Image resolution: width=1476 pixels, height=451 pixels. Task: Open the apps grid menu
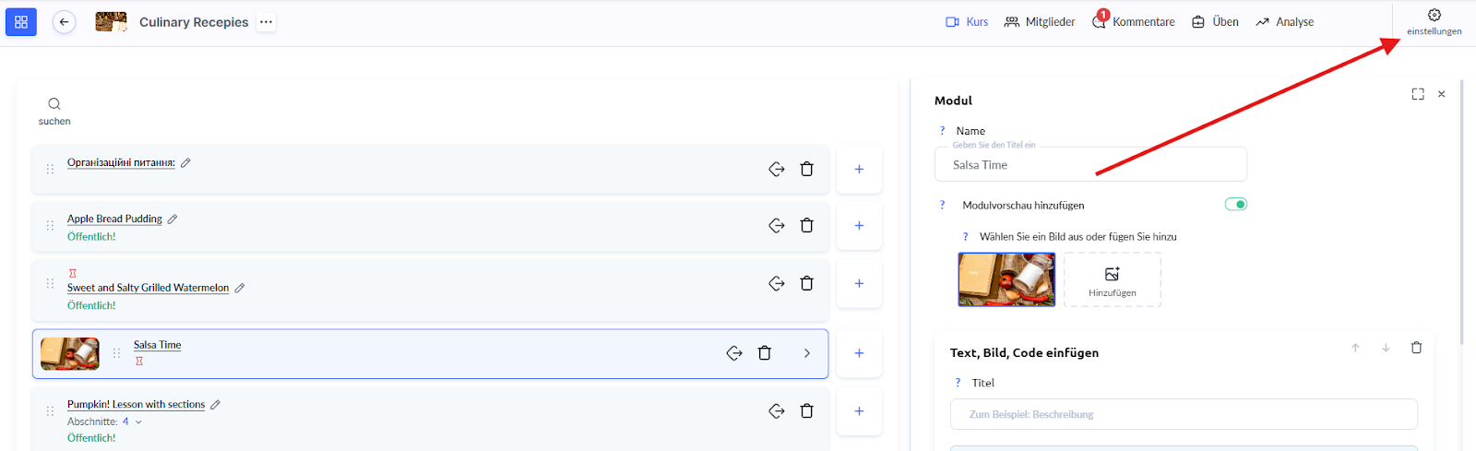pyautogui.click(x=21, y=22)
